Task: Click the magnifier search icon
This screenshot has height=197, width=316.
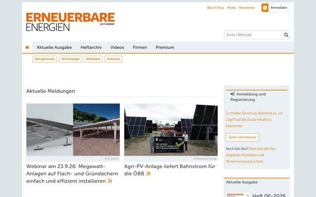Action: (x=286, y=35)
